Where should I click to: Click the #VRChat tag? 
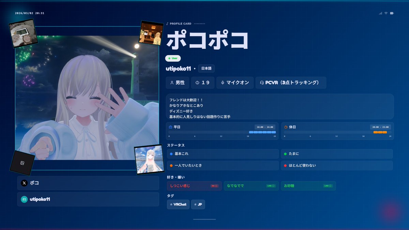[178, 204]
